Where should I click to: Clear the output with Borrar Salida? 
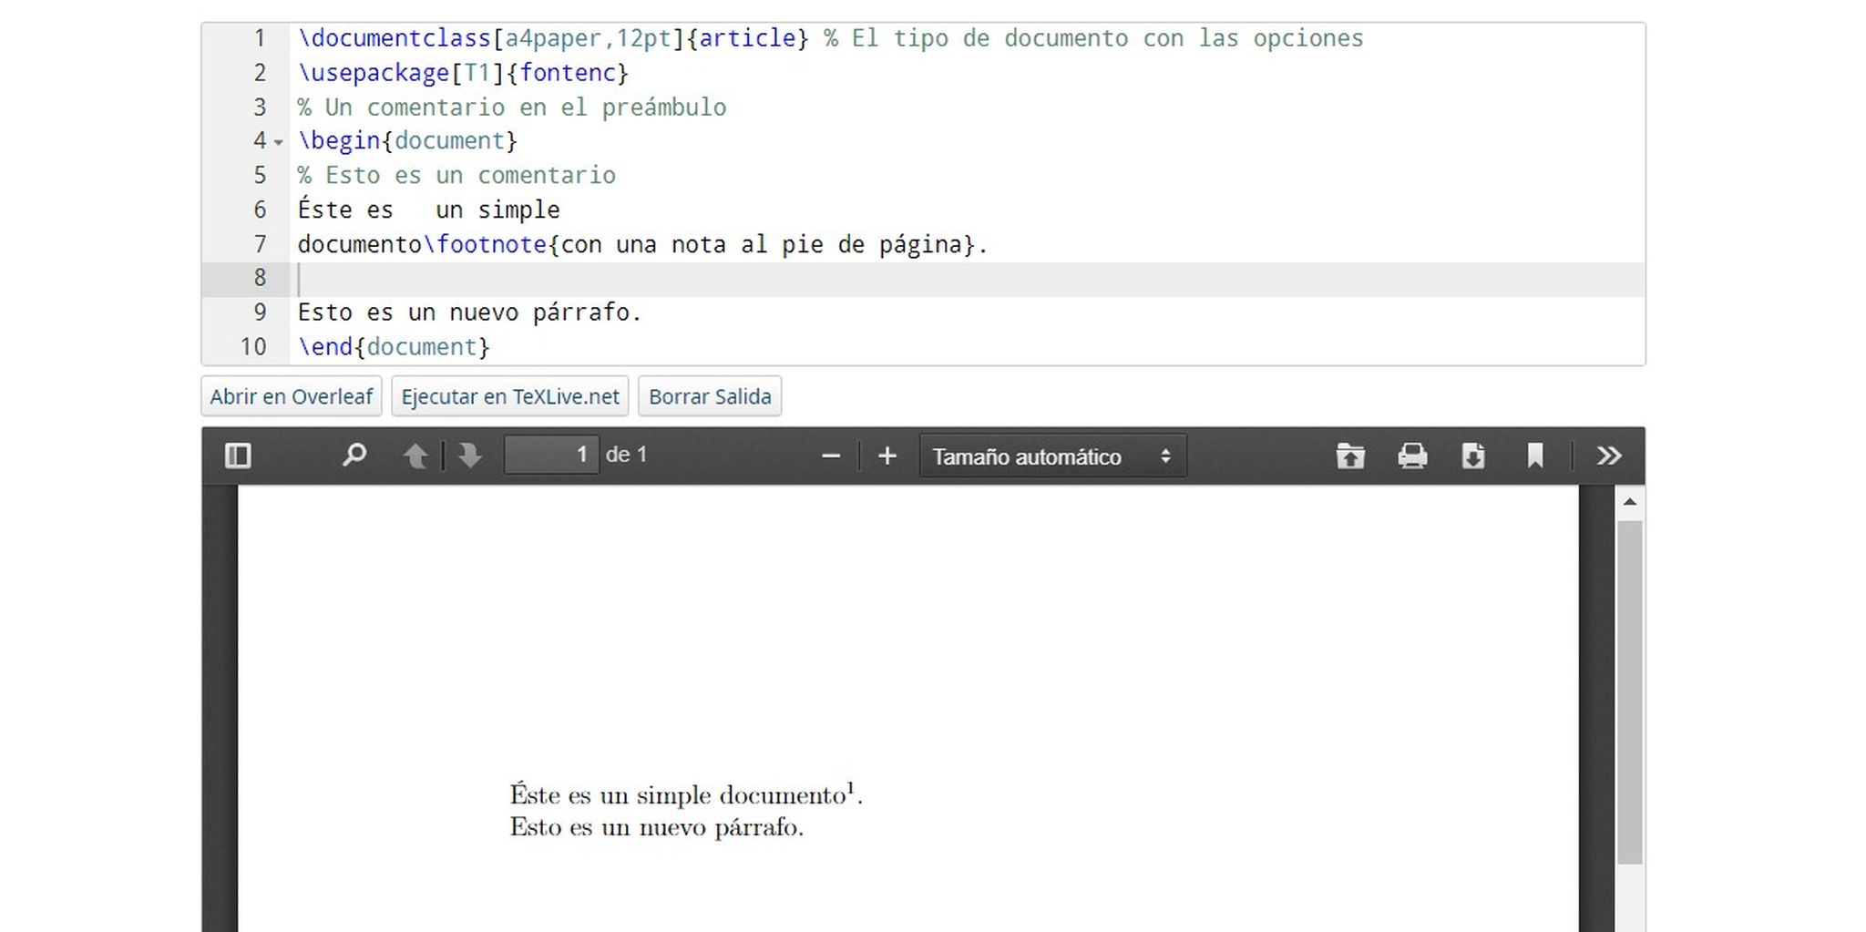pos(710,396)
